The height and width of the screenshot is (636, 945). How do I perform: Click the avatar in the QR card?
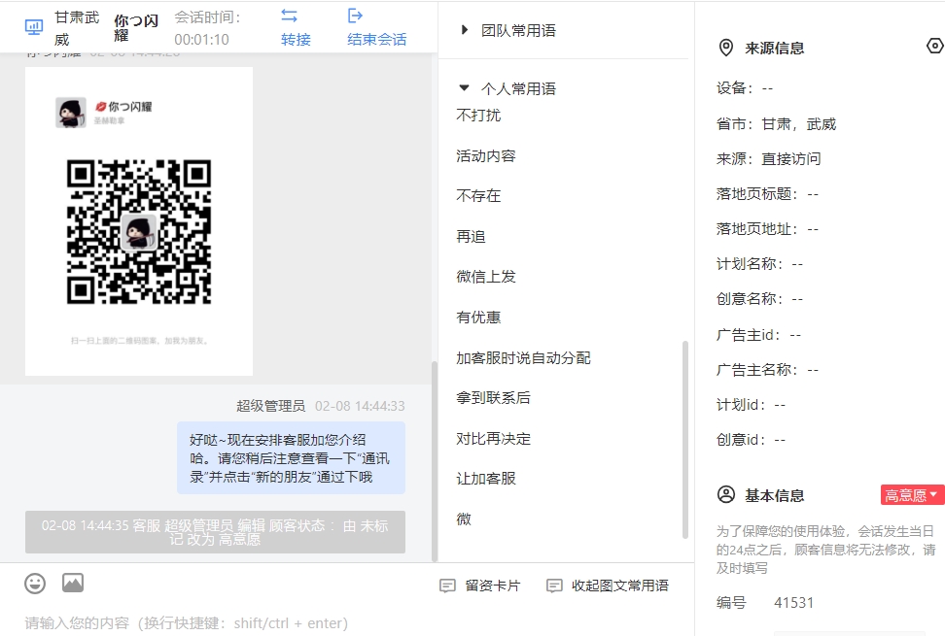click(71, 113)
